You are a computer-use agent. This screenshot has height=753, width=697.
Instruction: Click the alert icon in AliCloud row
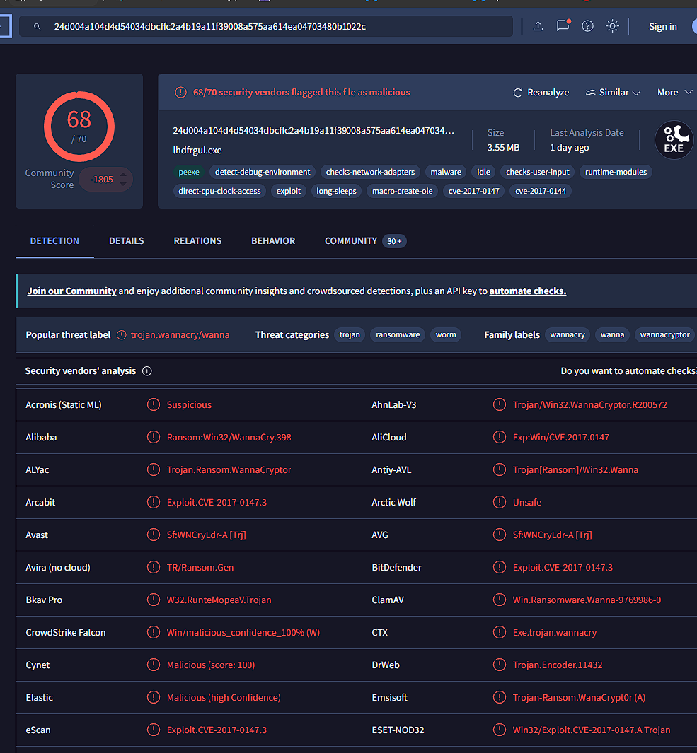tap(500, 437)
